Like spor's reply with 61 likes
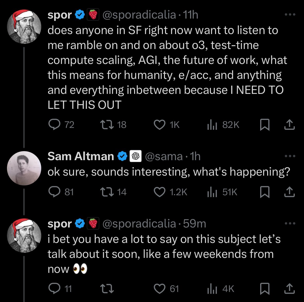Image resolution: width=304 pixels, height=302 pixels. 159,289
